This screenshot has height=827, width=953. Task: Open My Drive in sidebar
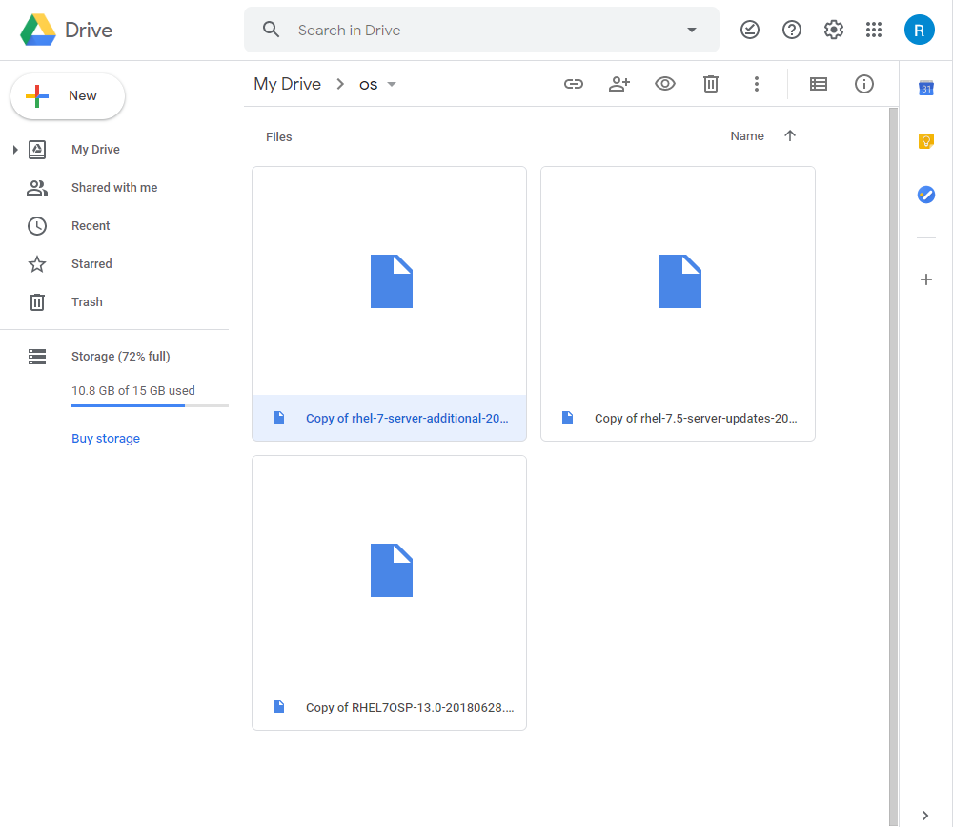[x=95, y=150]
